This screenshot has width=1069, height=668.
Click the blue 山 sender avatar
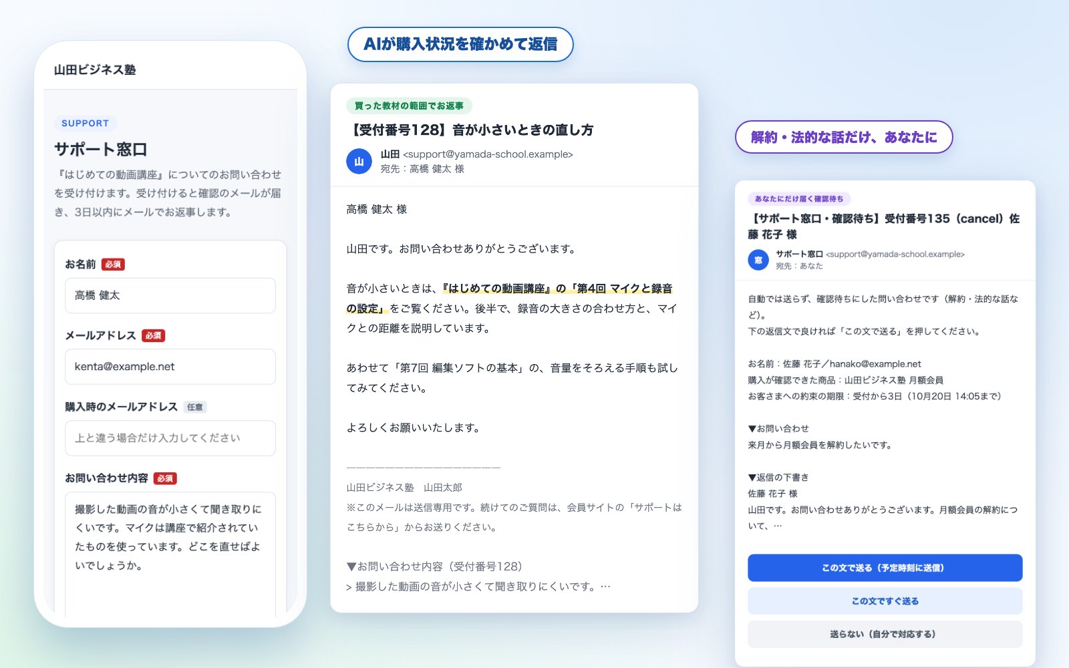pyautogui.click(x=359, y=161)
